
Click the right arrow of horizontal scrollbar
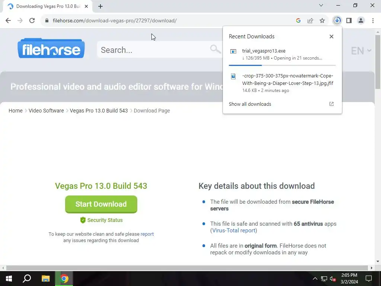point(372,268)
